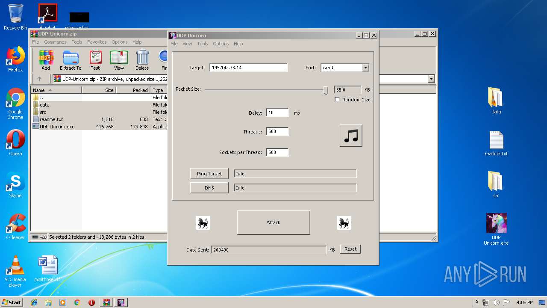Open the Port dropdown
The height and width of the screenshot is (308, 547).
(x=365, y=68)
